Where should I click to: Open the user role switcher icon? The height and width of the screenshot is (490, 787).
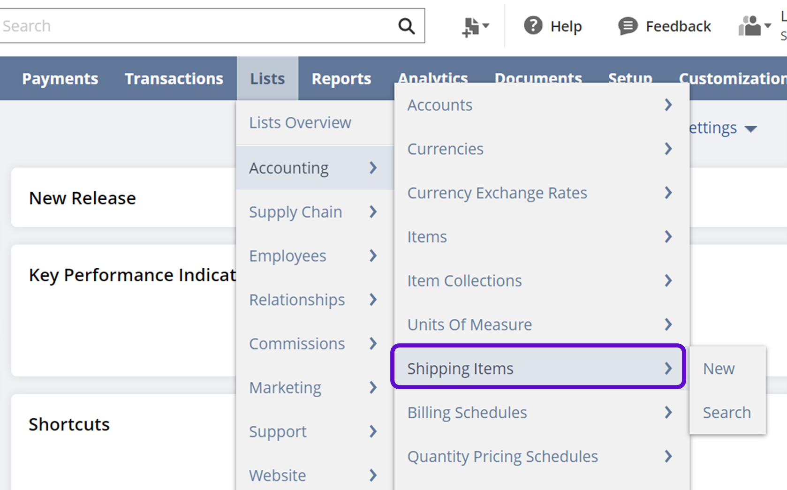(x=754, y=26)
